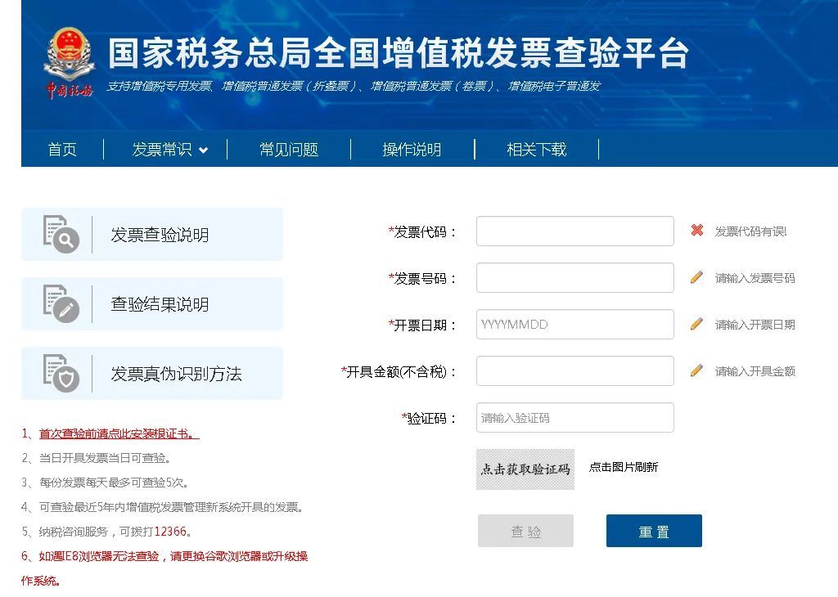The height and width of the screenshot is (597, 838).
Task: Open the 相关下载 downloads page
Action: coord(536,150)
